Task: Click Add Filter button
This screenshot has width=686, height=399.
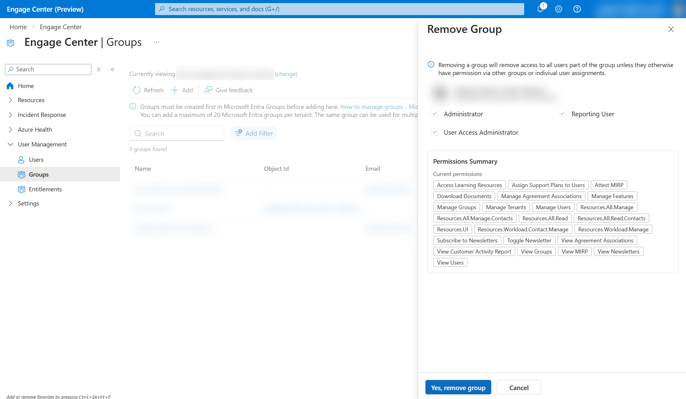Action: 253,133
